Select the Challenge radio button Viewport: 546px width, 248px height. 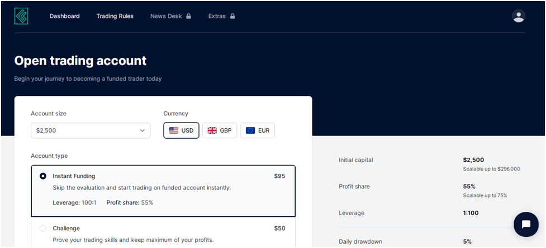click(x=43, y=228)
